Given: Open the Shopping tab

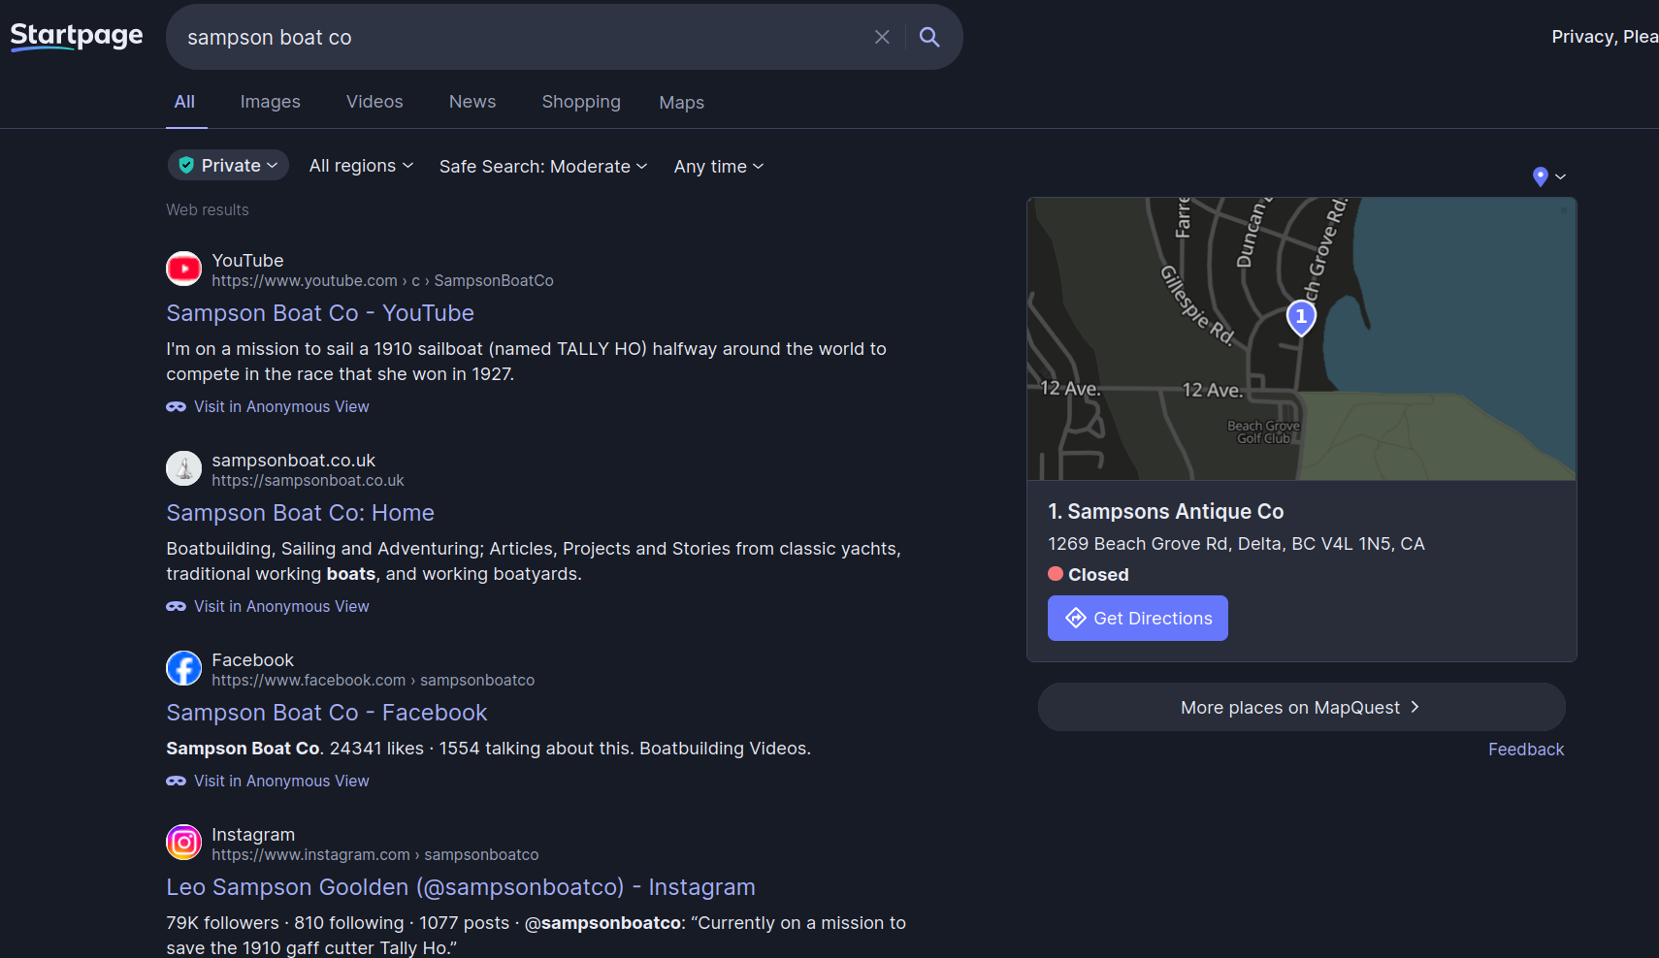Looking at the screenshot, I should [x=581, y=102].
